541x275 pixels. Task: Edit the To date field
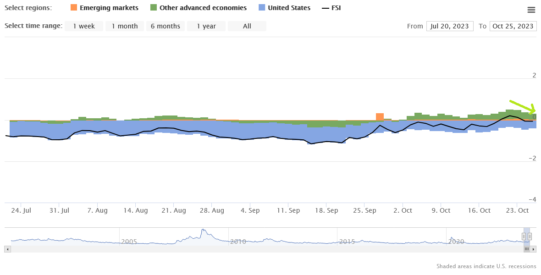tap(513, 26)
